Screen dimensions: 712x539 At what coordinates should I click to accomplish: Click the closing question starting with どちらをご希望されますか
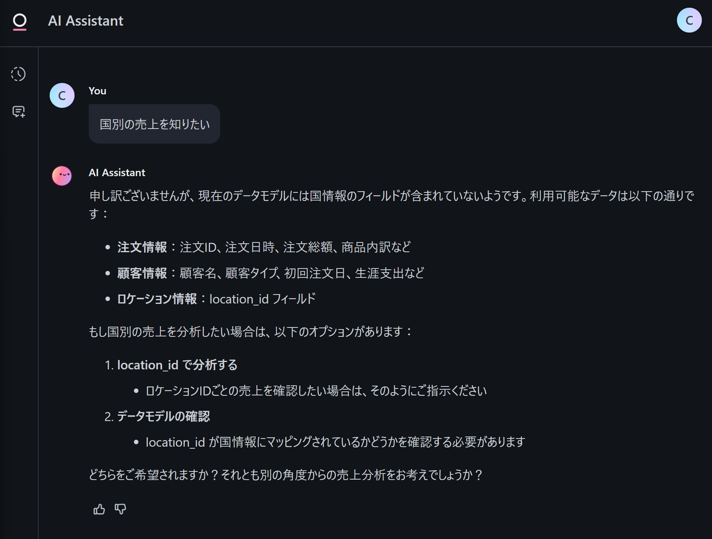285,475
